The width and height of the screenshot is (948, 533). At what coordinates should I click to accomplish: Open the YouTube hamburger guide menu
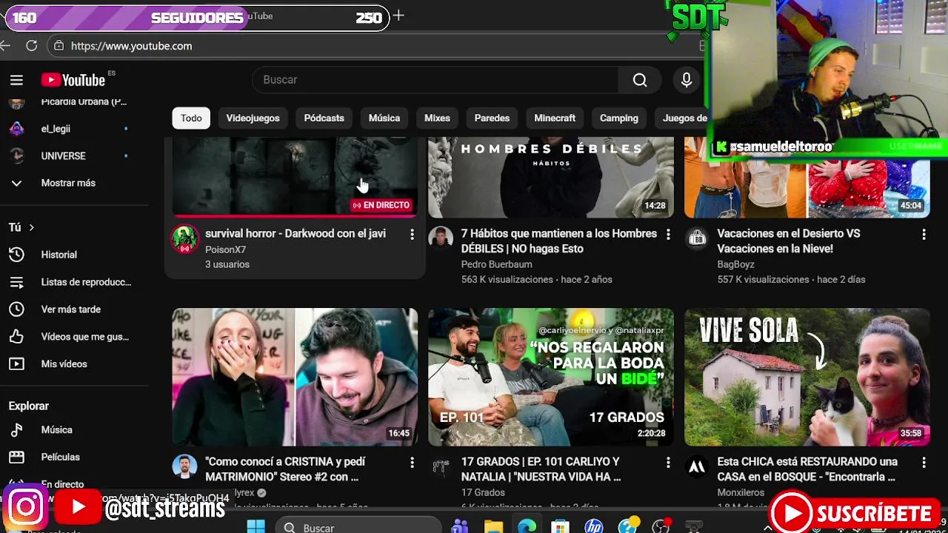coord(16,80)
